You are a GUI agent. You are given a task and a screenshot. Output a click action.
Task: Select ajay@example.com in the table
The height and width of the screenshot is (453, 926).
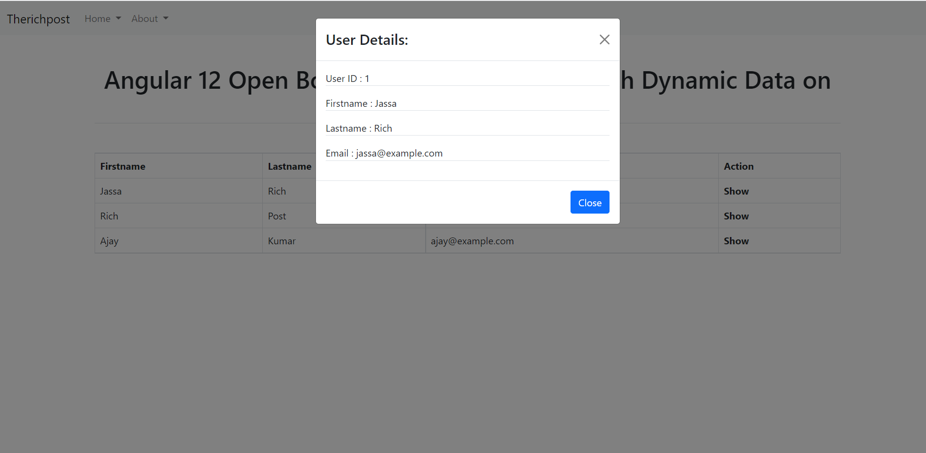pyautogui.click(x=472, y=240)
